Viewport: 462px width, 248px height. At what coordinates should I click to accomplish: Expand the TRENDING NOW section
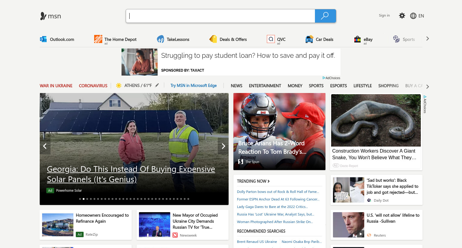[253, 181]
